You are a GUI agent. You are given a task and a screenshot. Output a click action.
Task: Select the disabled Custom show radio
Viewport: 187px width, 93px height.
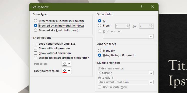click(100, 31)
